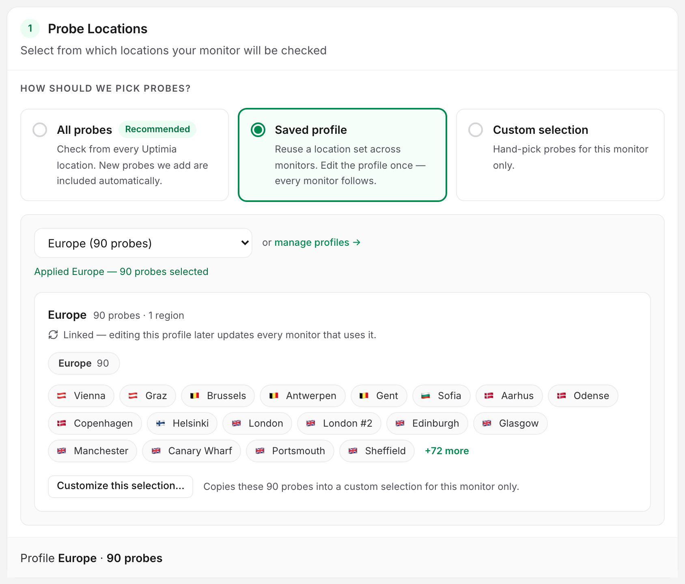Click the Antwerpen probe chip

(303, 396)
